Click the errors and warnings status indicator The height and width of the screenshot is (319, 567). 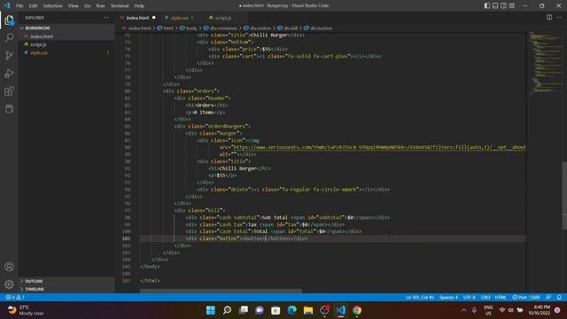15,298
